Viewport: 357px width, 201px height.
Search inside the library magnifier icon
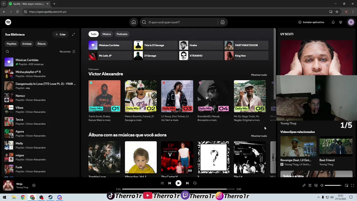click(8, 52)
